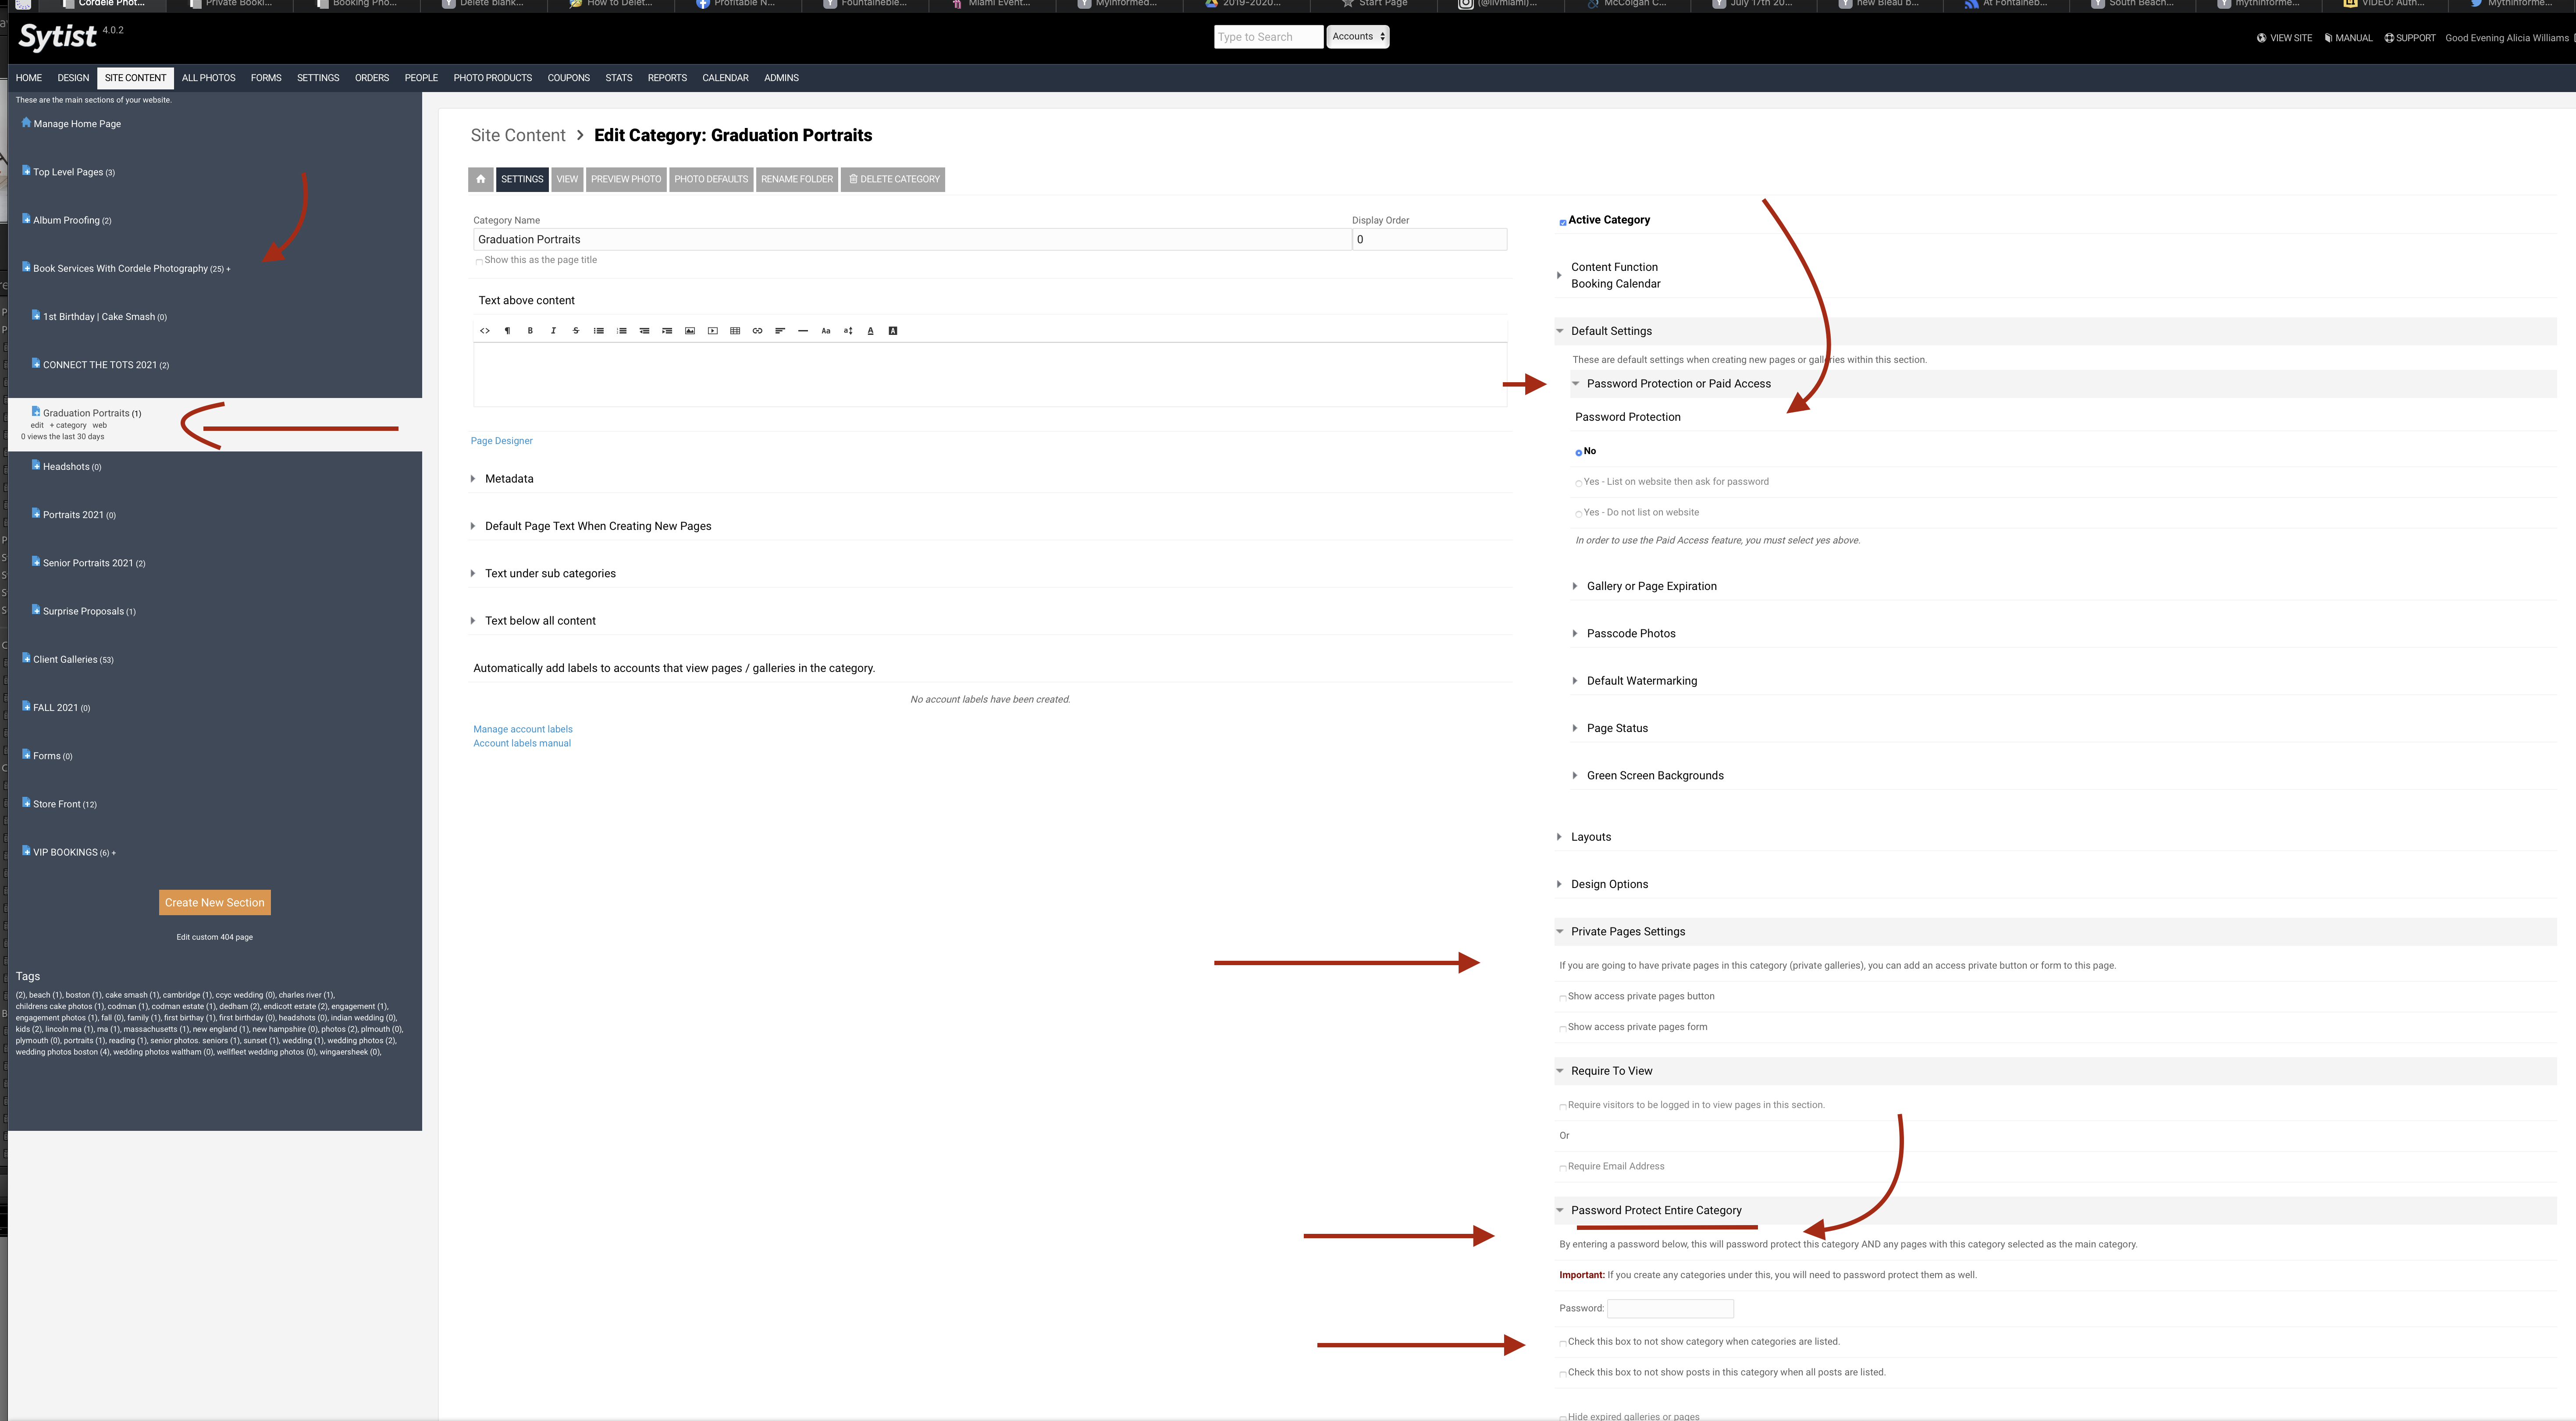The height and width of the screenshot is (1421, 2576).
Task: Click the home icon button beside Settings
Action: point(481,179)
